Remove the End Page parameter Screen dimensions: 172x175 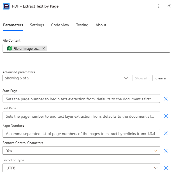[x=166, y=116]
